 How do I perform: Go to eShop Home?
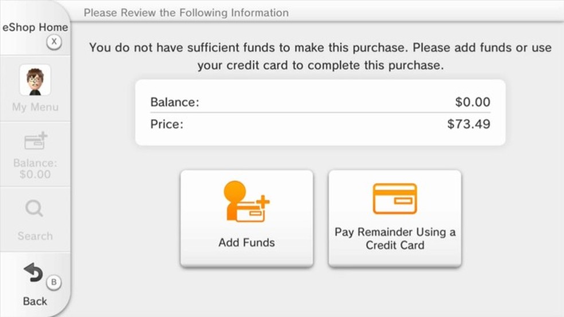coord(35,27)
